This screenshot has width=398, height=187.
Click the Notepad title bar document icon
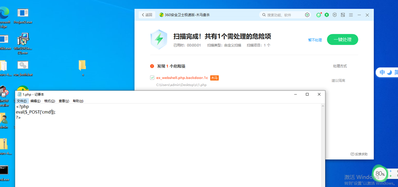coord(19,94)
